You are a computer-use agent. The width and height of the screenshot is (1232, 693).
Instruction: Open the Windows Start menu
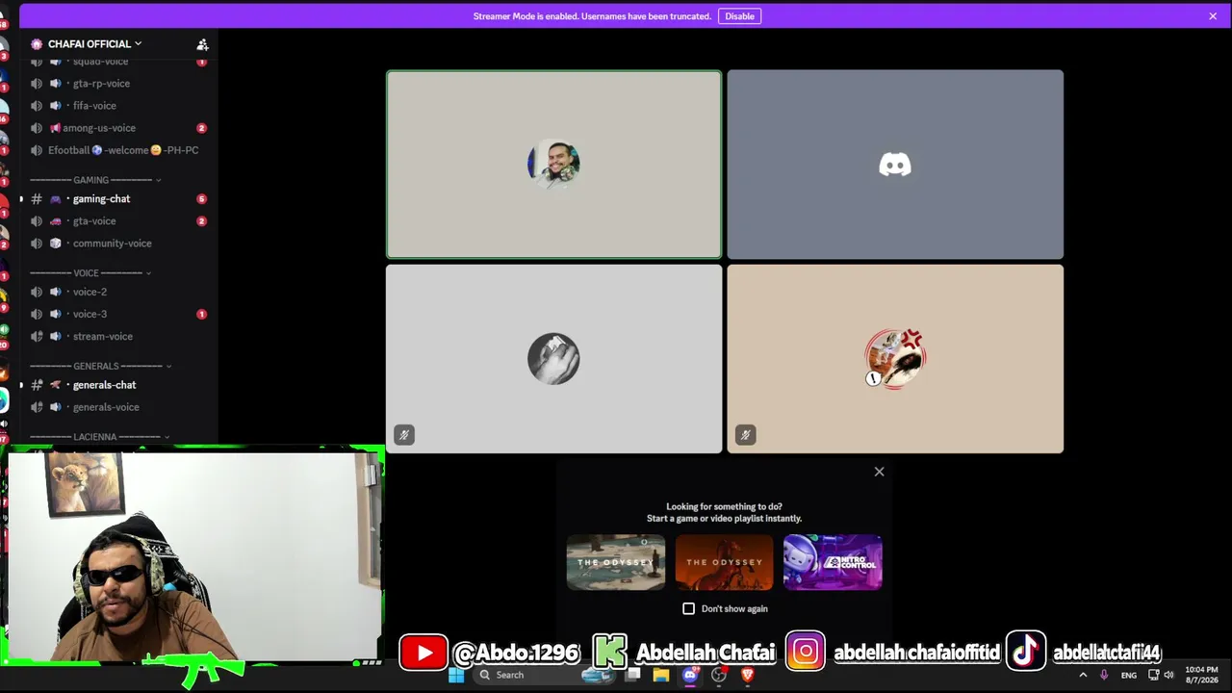click(x=456, y=676)
